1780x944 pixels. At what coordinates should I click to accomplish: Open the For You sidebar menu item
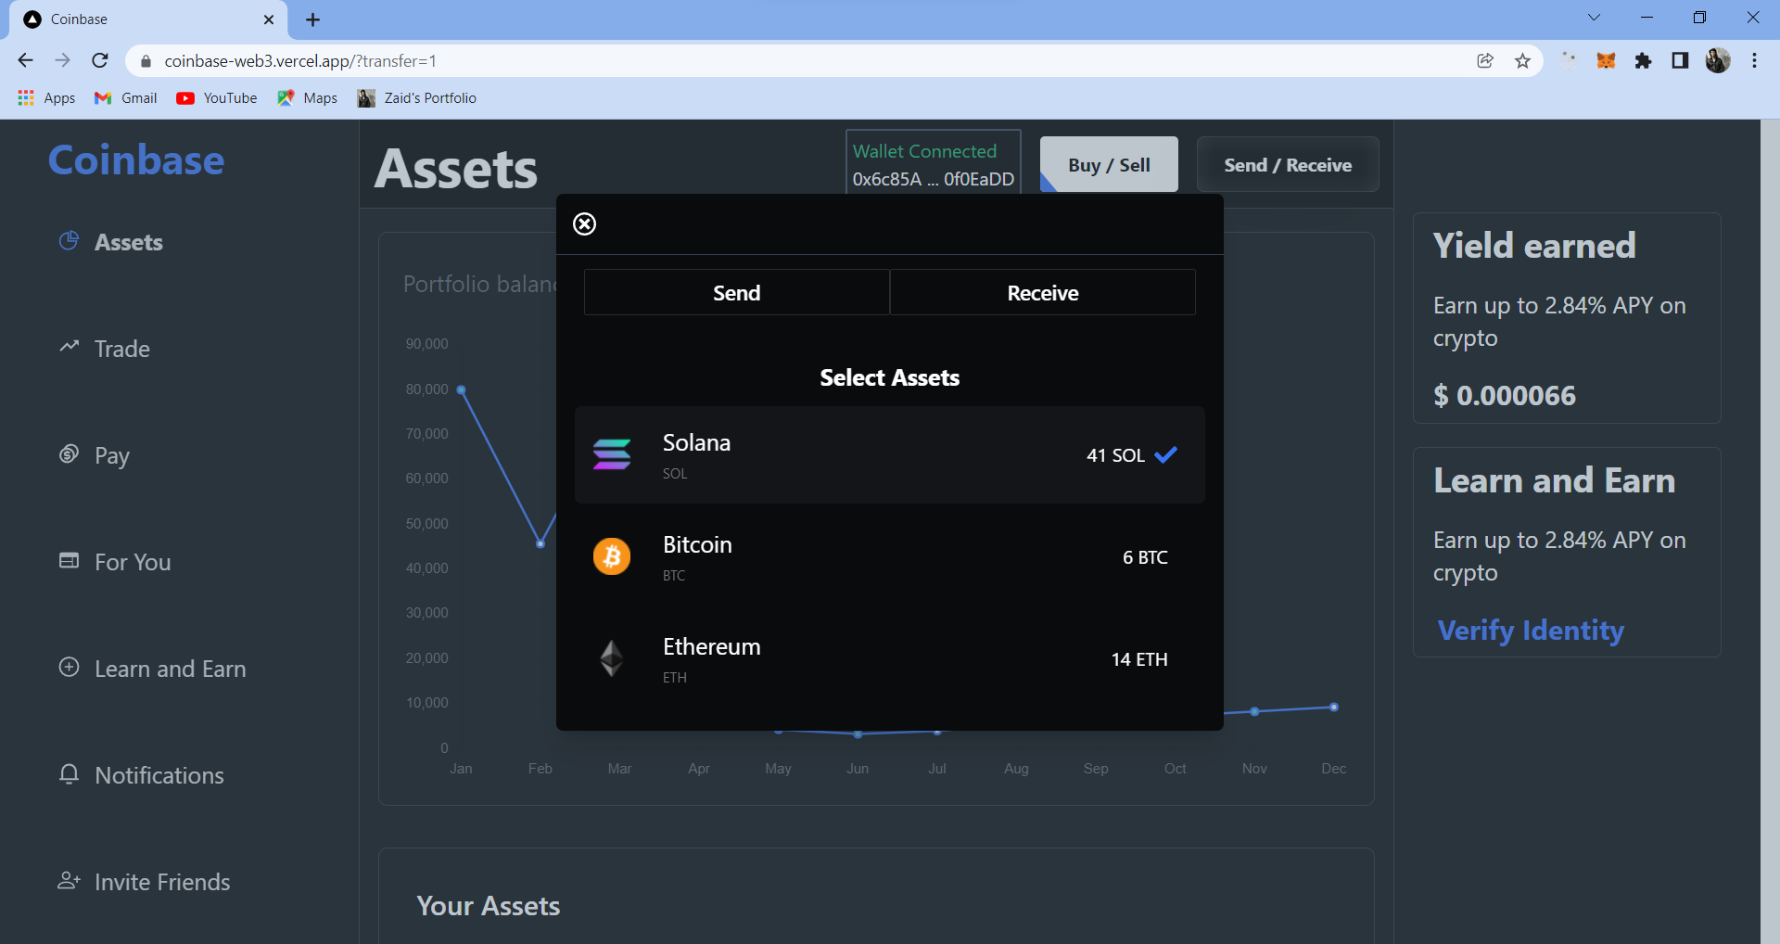coord(133,562)
